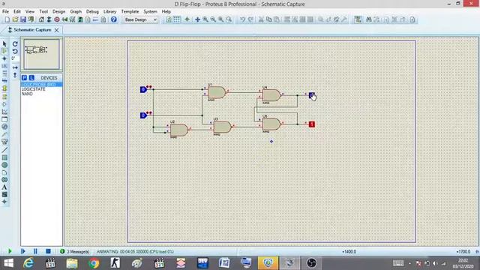Select the Device Pins Mode tool
Image resolution: width=480 pixels, height=270 pixels.
pyautogui.click(x=4, y=104)
